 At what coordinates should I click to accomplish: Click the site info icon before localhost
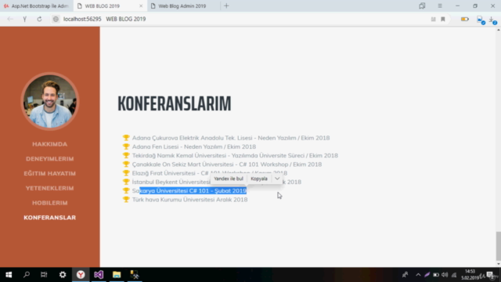(56, 19)
